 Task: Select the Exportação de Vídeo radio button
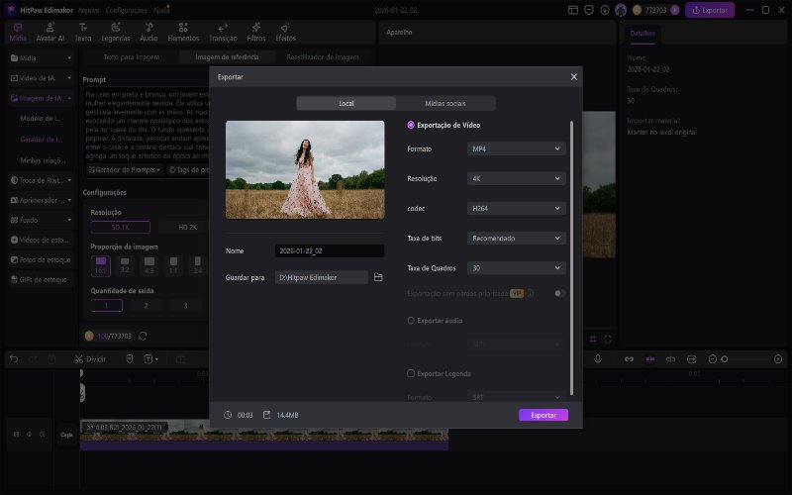coord(411,125)
